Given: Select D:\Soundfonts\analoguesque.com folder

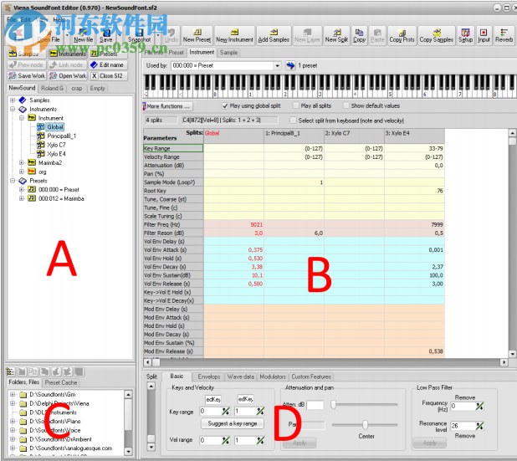Looking at the screenshot, I should click(70, 448).
